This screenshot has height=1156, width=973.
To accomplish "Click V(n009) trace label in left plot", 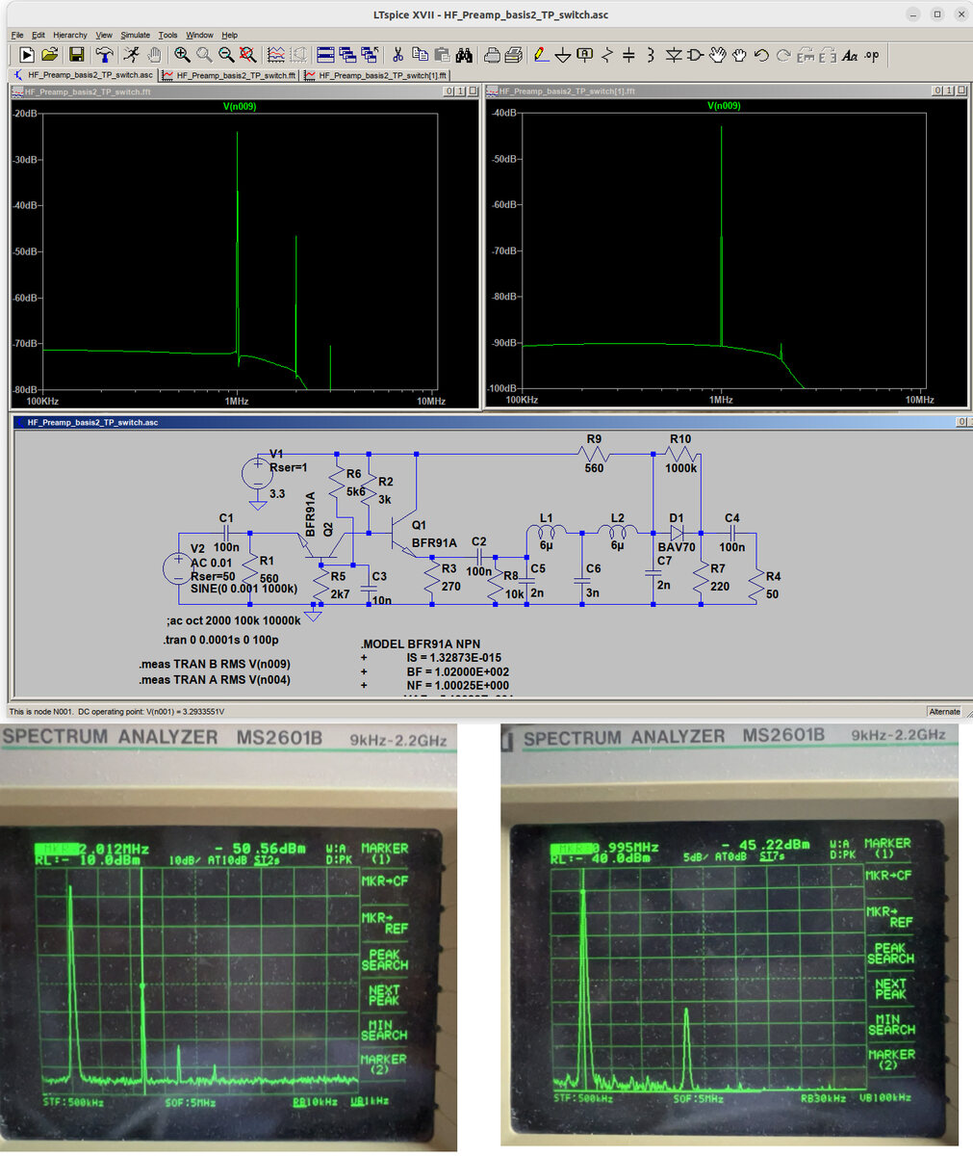I will tap(240, 106).
